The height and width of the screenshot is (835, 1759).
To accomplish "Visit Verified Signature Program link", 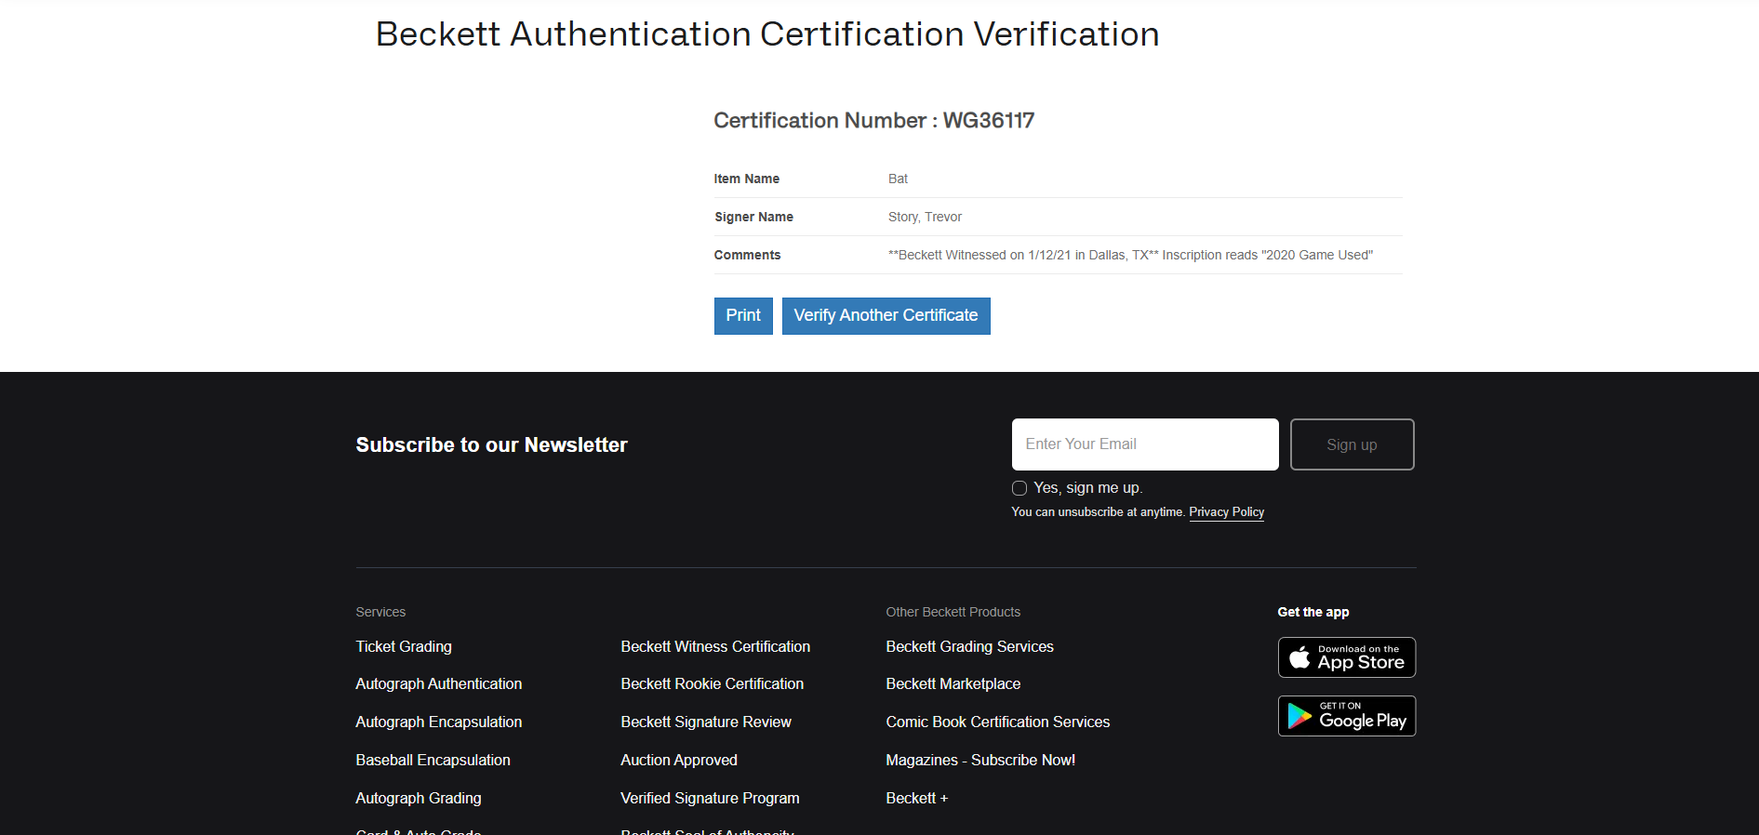I will [x=711, y=798].
